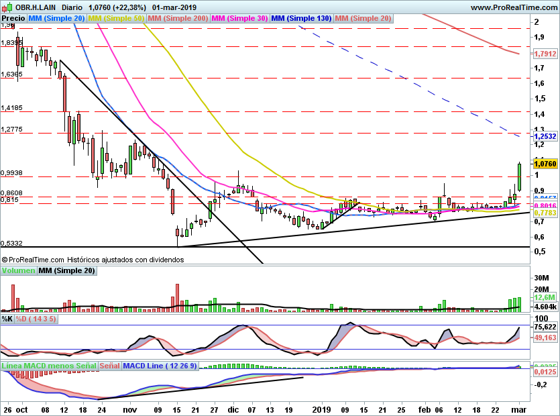560x416 pixels.
Task: Click the Linea MACD menos Señal label
Action: click(48, 366)
